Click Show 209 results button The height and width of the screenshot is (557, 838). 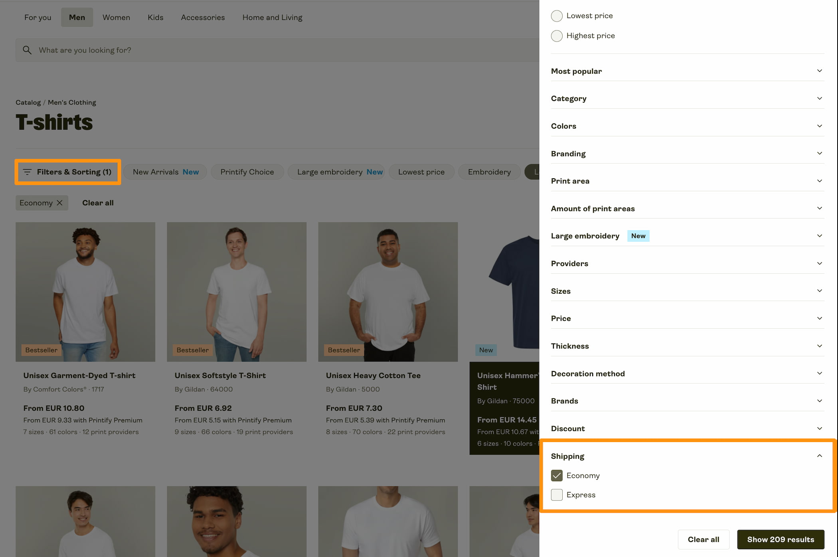[x=781, y=539]
